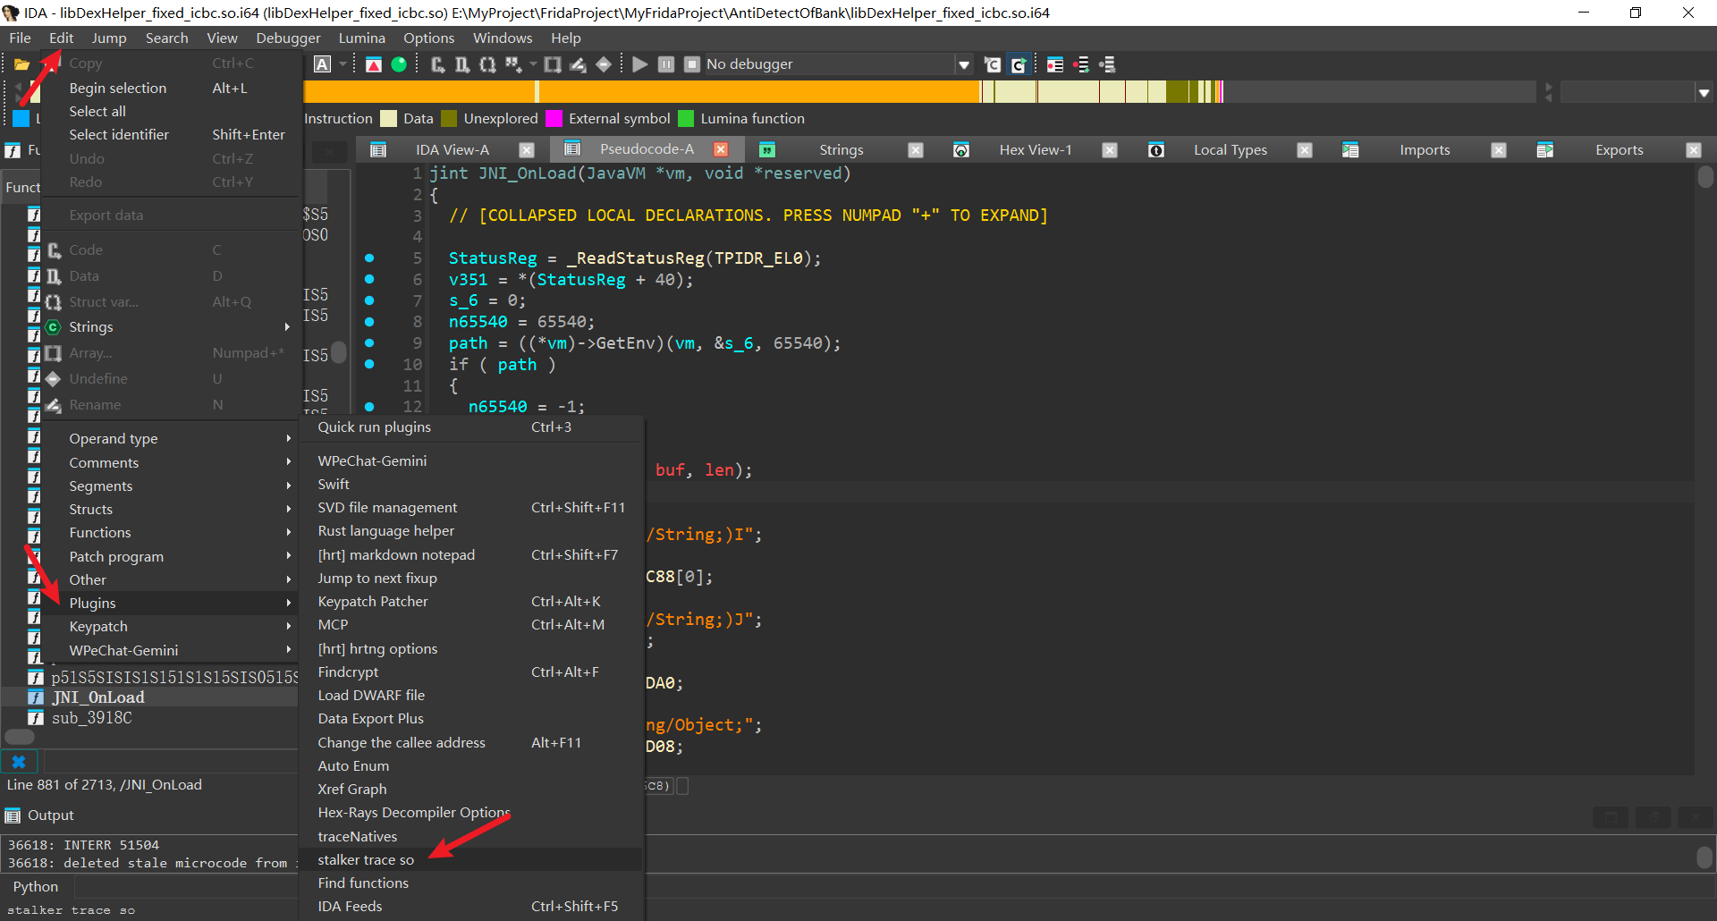Click the Local Types tab icon
Screen dimensions: 1717x921
[1156, 150]
